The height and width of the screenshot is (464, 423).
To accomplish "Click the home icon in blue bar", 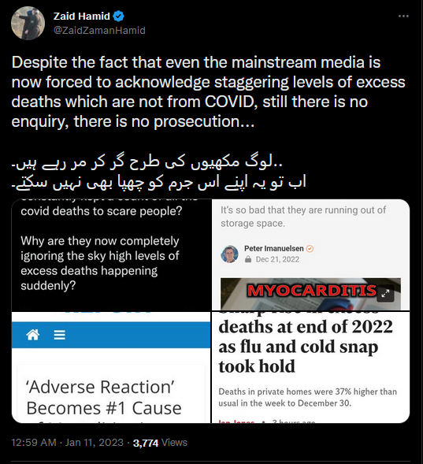I will click(x=33, y=335).
